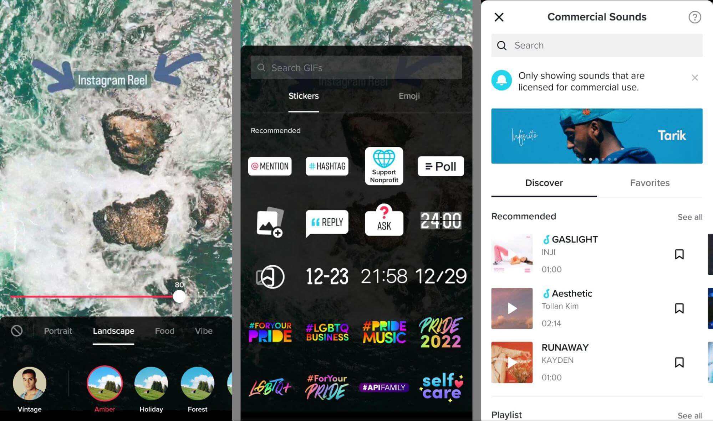Open the Favorites tab in Commercial Sounds
This screenshot has height=421, width=713.
[650, 182]
